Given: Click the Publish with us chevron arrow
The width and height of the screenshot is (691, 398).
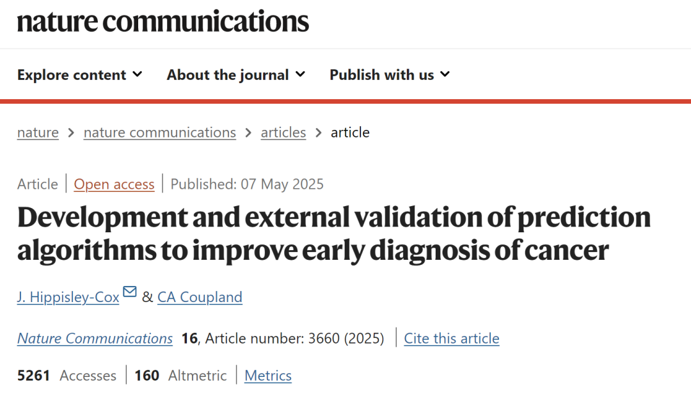Looking at the screenshot, I should [x=445, y=74].
